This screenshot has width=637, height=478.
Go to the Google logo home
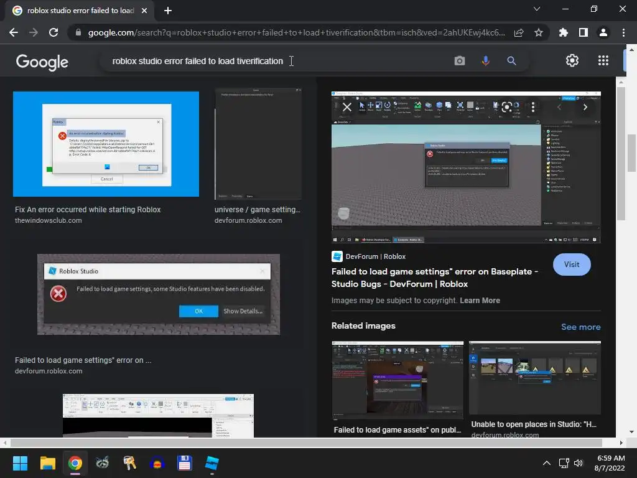(42, 62)
